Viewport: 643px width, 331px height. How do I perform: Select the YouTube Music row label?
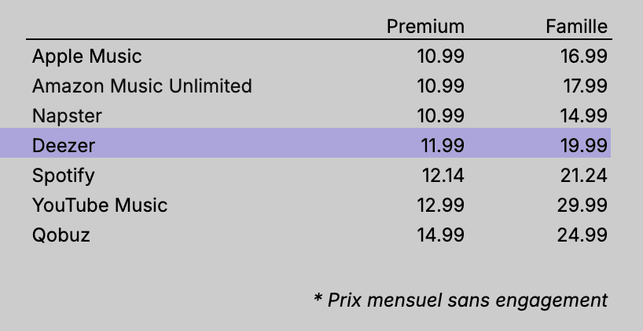click(x=100, y=206)
